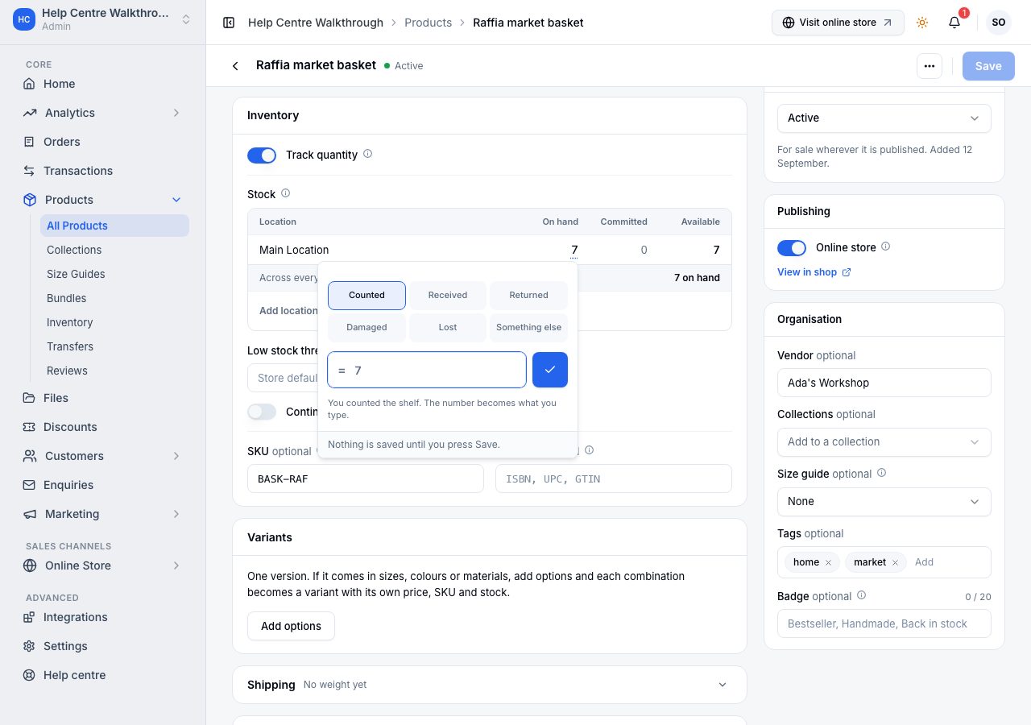Toggle the light theme sun icon
This screenshot has height=725, width=1031.
click(922, 23)
